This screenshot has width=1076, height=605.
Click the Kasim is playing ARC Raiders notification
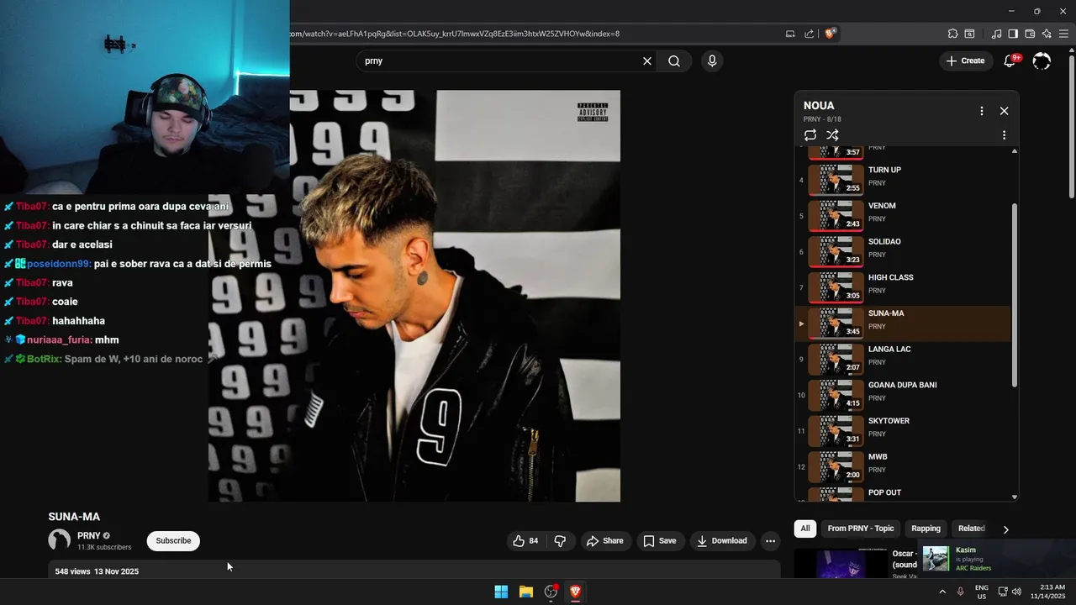coord(997,559)
